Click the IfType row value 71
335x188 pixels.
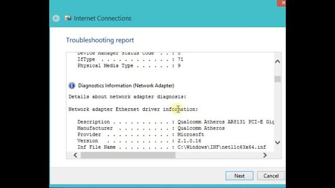coord(180,60)
